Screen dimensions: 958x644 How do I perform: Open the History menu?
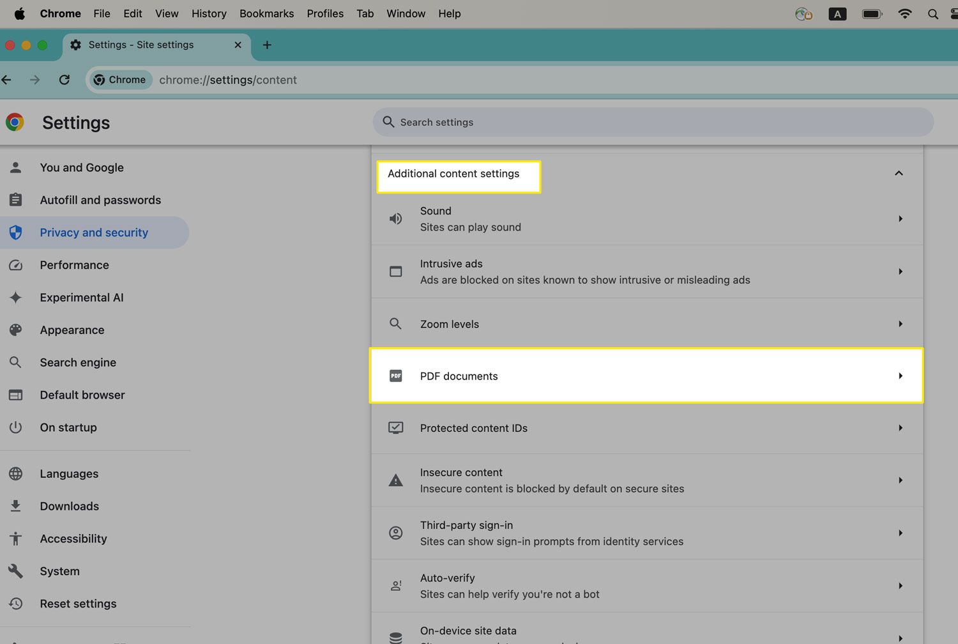coord(209,13)
